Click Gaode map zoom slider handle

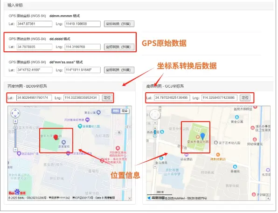pyautogui.click(x=155, y=136)
